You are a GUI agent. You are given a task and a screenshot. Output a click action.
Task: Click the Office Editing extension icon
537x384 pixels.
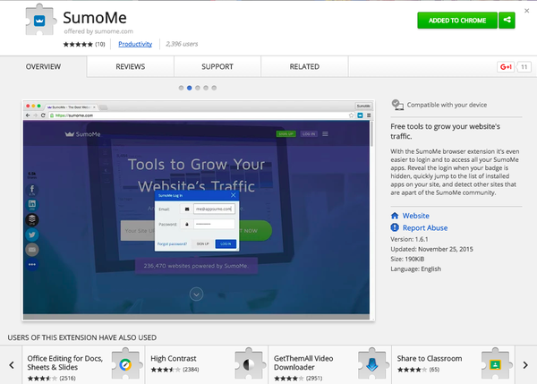pyautogui.click(x=125, y=364)
